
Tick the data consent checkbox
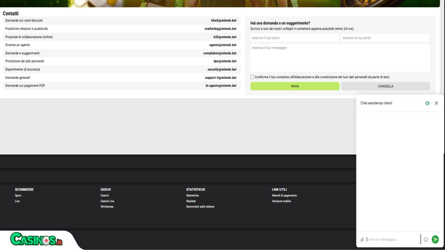pyautogui.click(x=252, y=77)
